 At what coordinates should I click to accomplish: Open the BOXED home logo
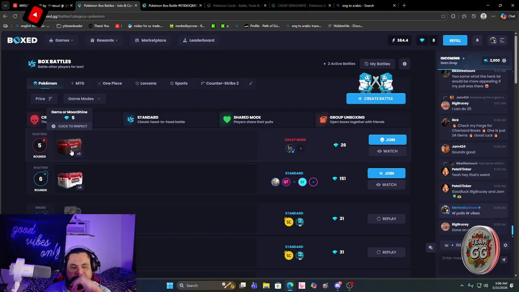click(22, 40)
